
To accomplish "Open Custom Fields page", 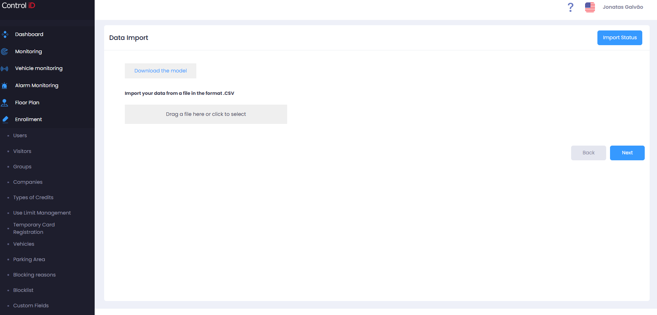I will [x=31, y=306].
